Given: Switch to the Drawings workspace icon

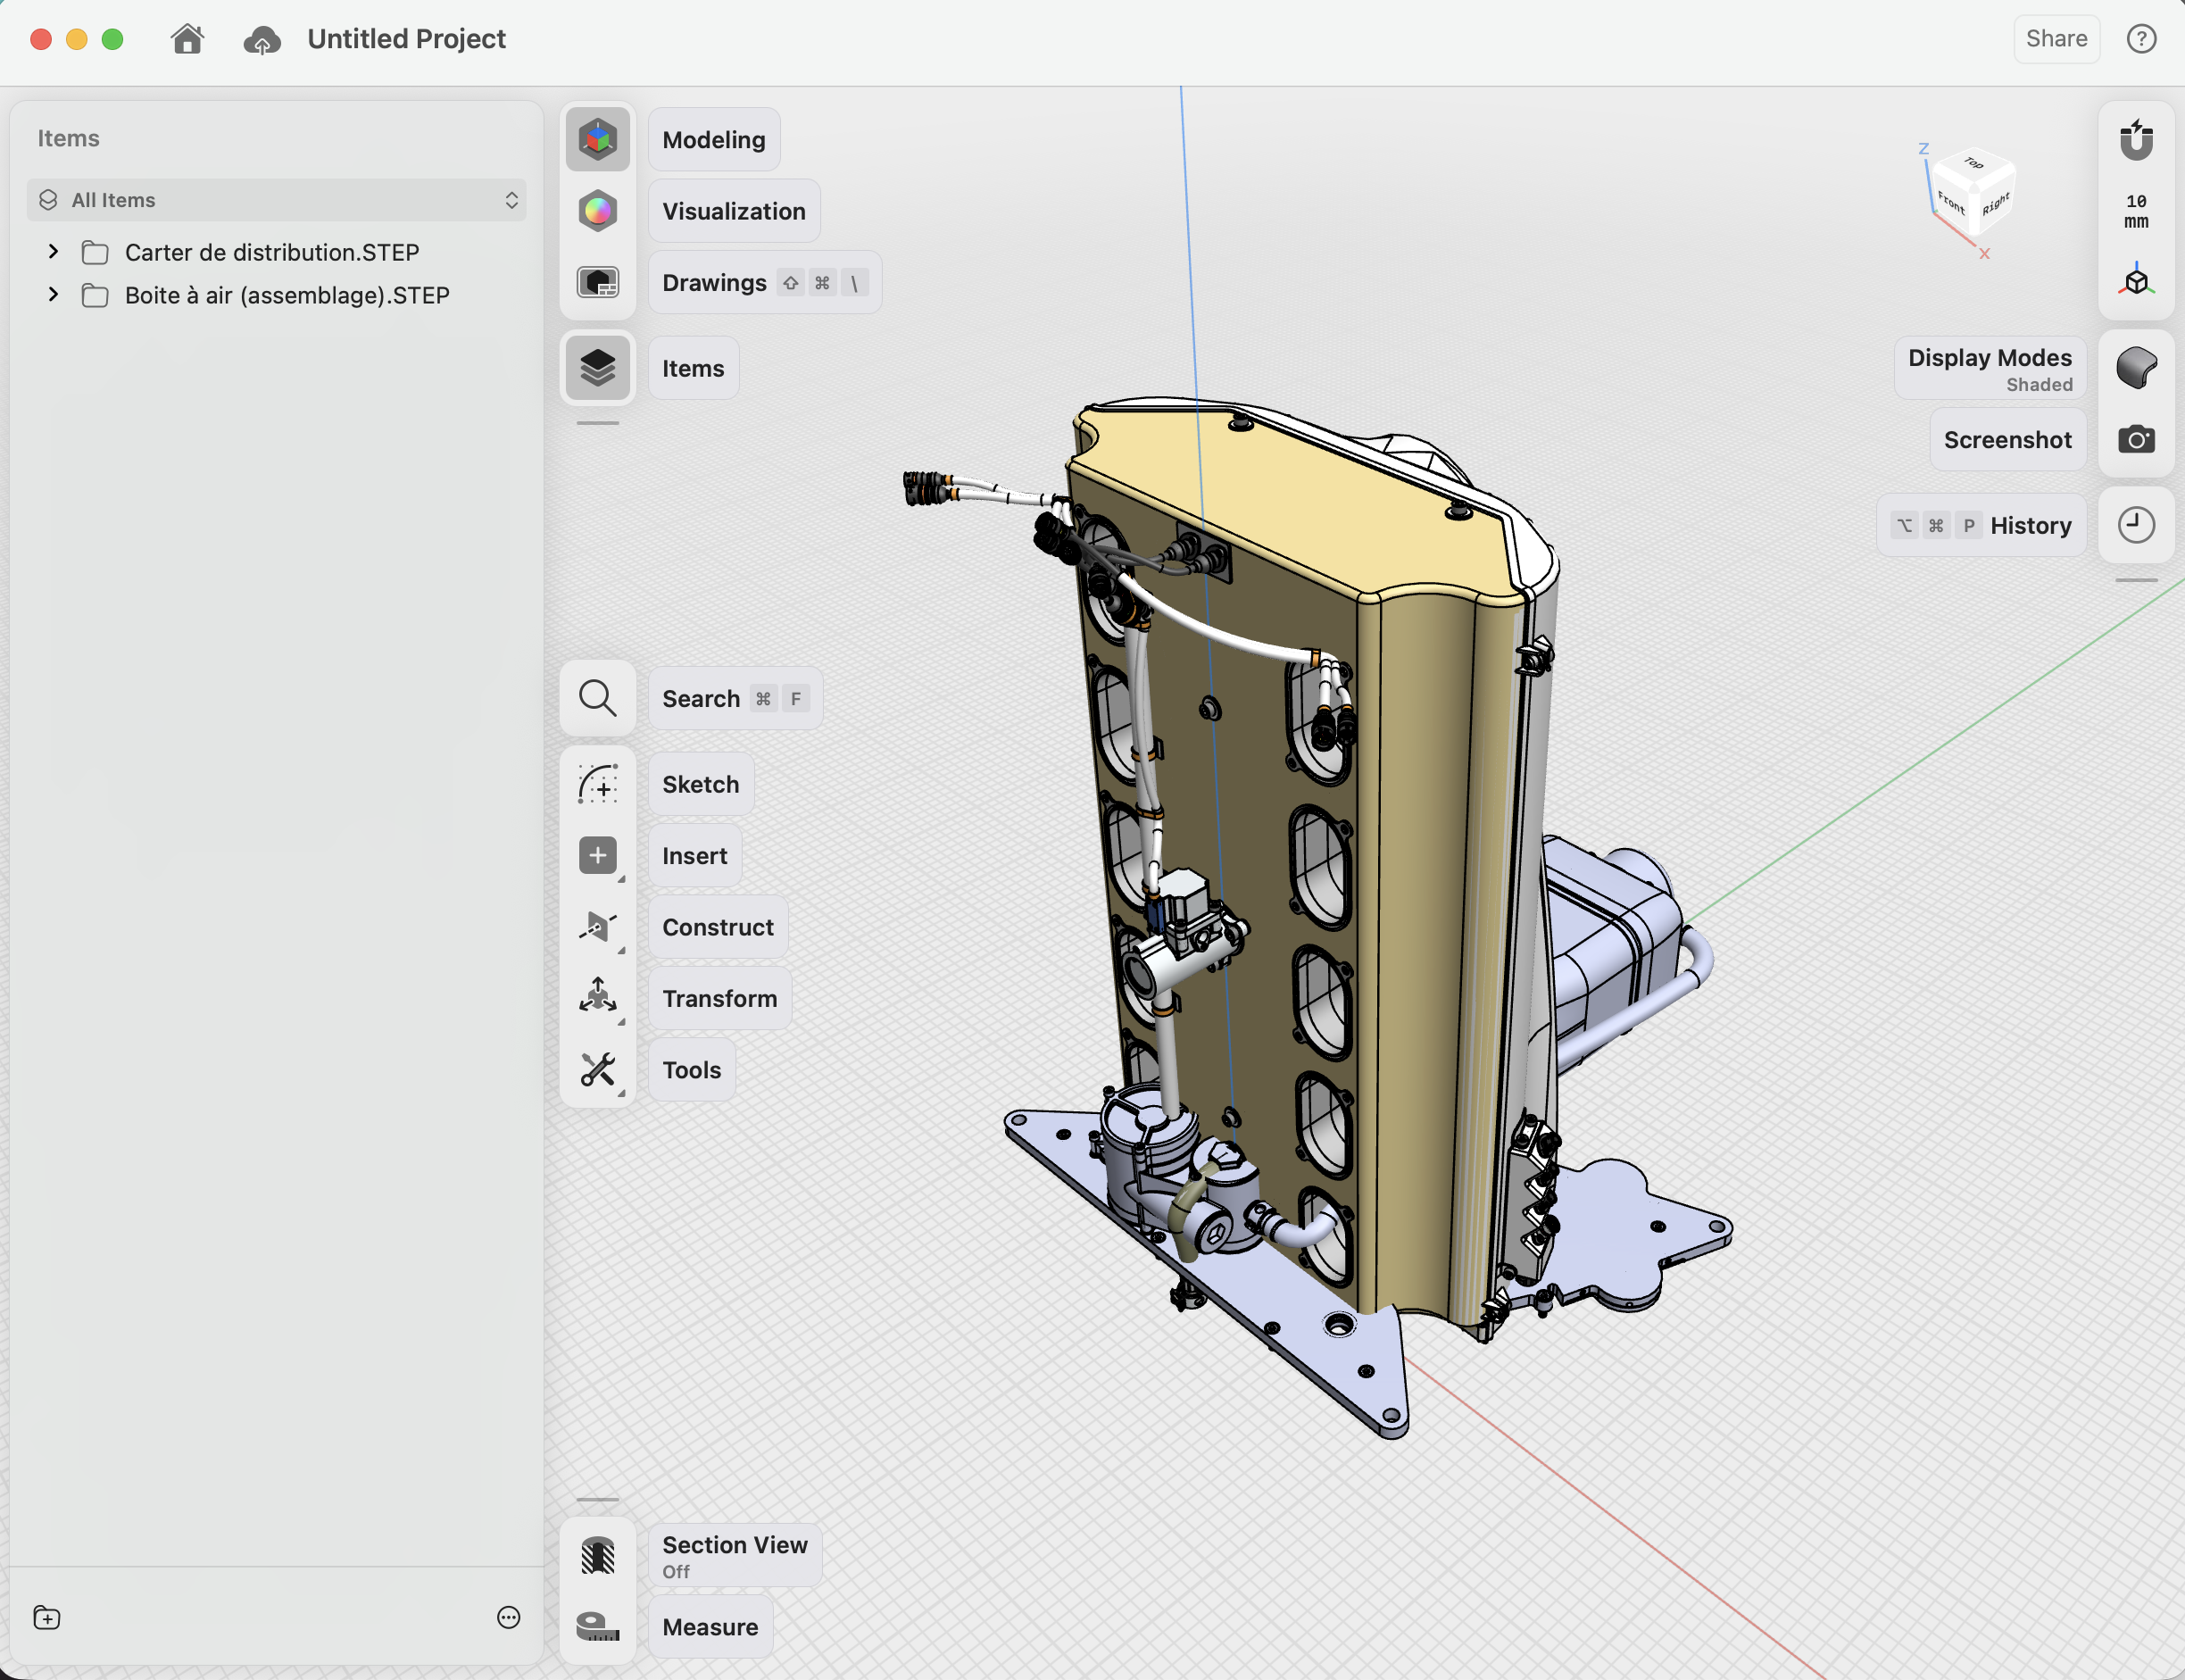Looking at the screenshot, I should click(597, 282).
